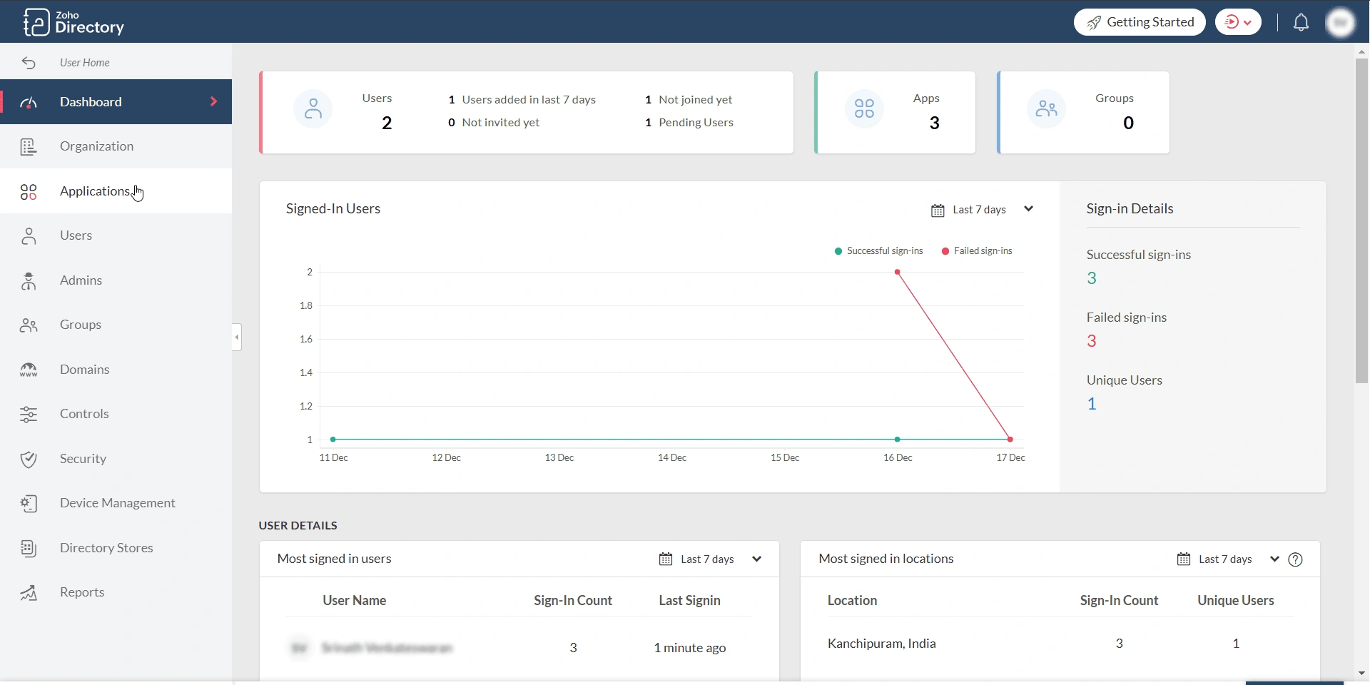This screenshot has height=685, width=1370.
Task: Click the back arrow beside User Home
Action: 29,63
